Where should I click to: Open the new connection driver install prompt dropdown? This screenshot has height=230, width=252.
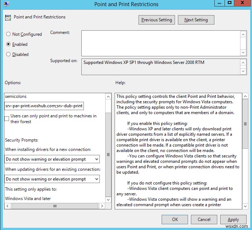click(x=52, y=159)
